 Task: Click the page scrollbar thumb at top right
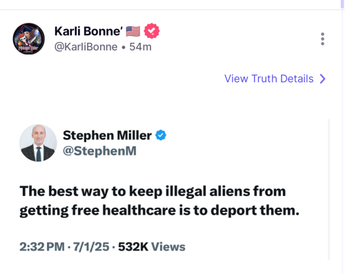click(x=342, y=4)
